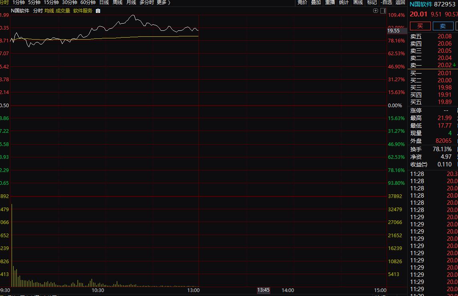Click the 13:45 time marker on axis
The height and width of the screenshot is (296, 458).
coord(263,290)
